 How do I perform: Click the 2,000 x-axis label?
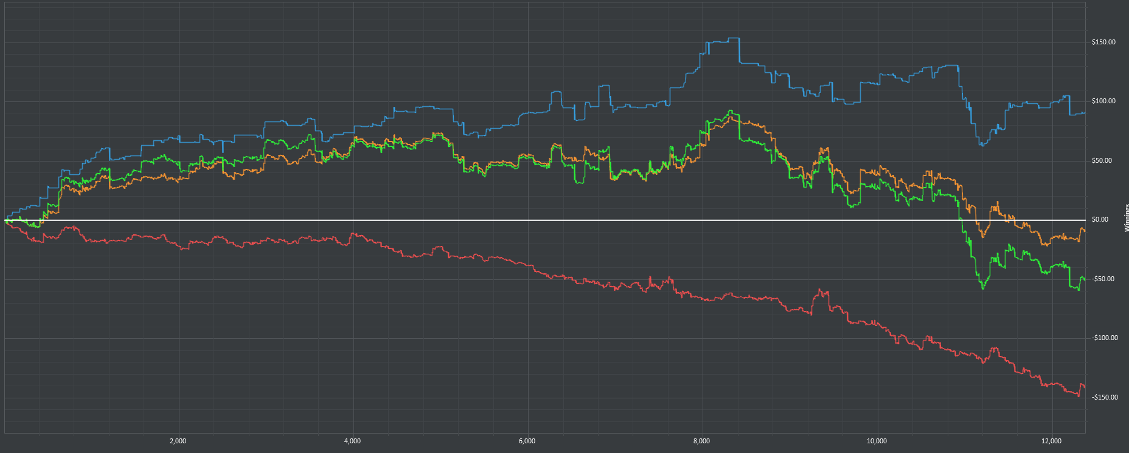178,441
